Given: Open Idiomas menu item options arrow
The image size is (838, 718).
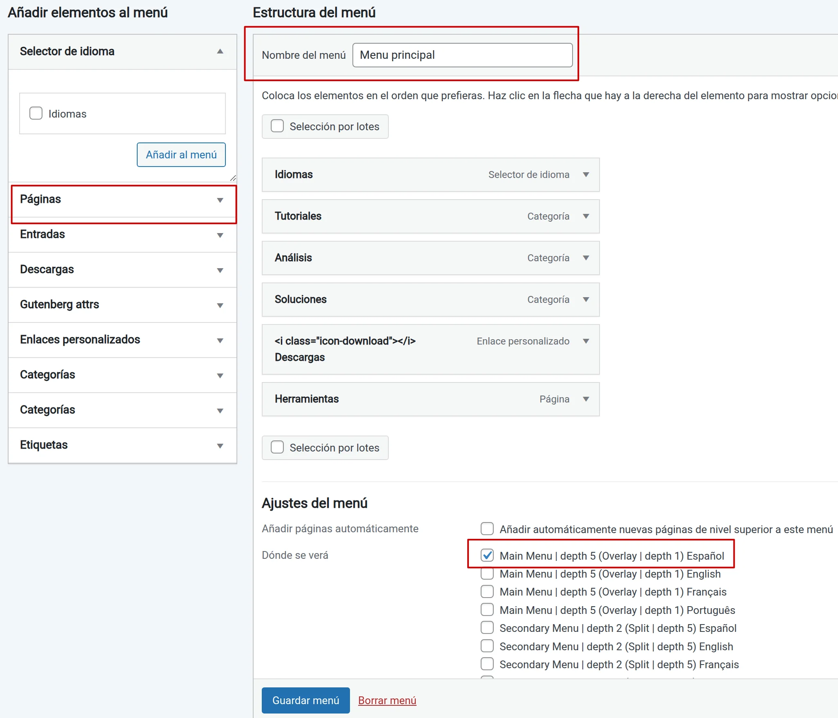Looking at the screenshot, I should (586, 175).
